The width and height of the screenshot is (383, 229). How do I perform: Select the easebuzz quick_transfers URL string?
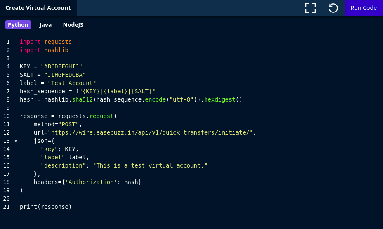150,132
